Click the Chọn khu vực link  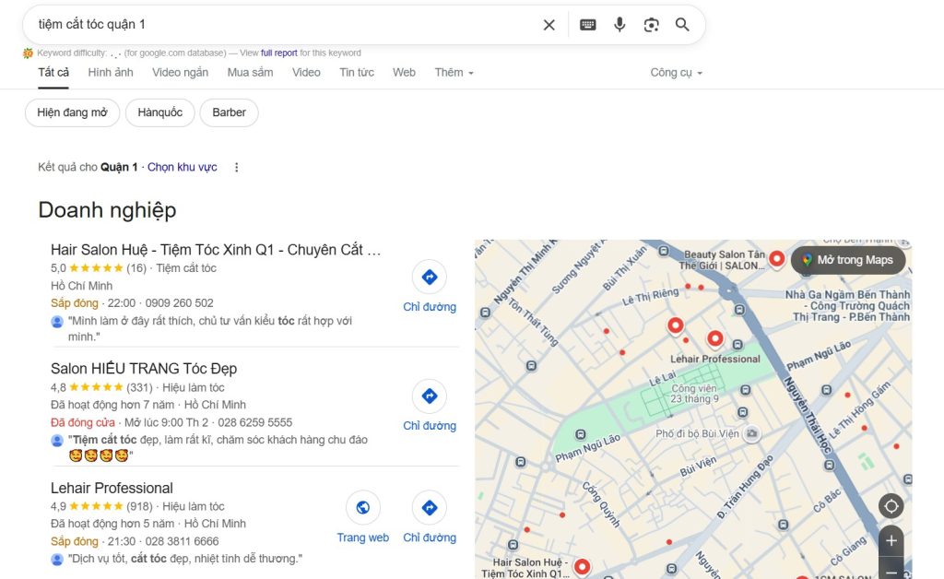(183, 167)
